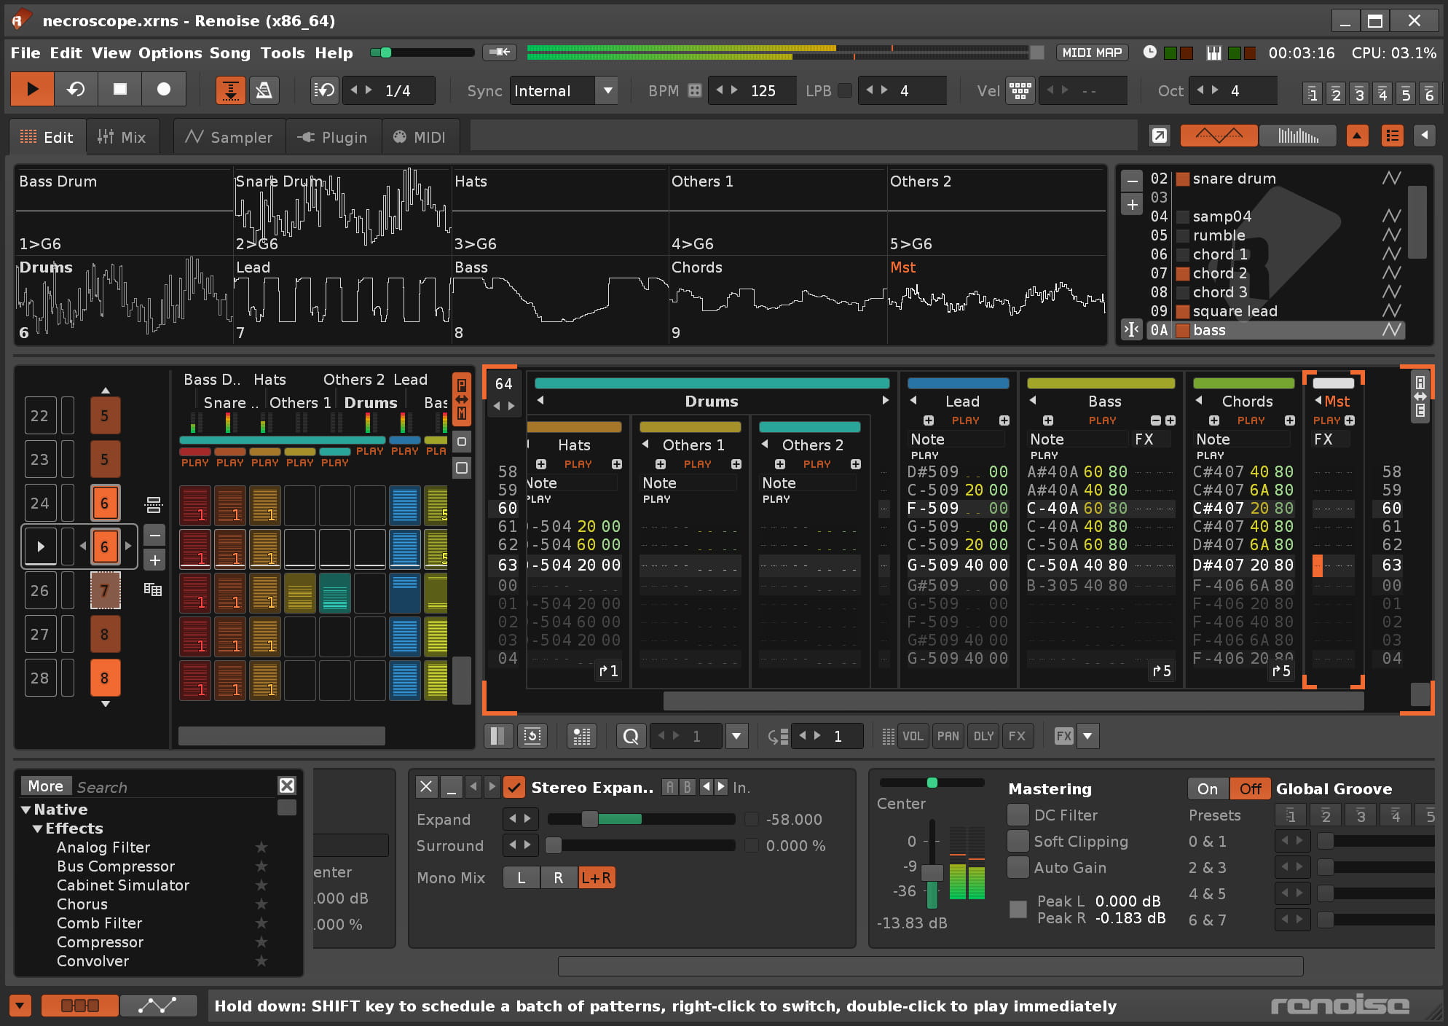The height and width of the screenshot is (1026, 1448).
Task: Add sequence row with plus button
Action: click(154, 560)
